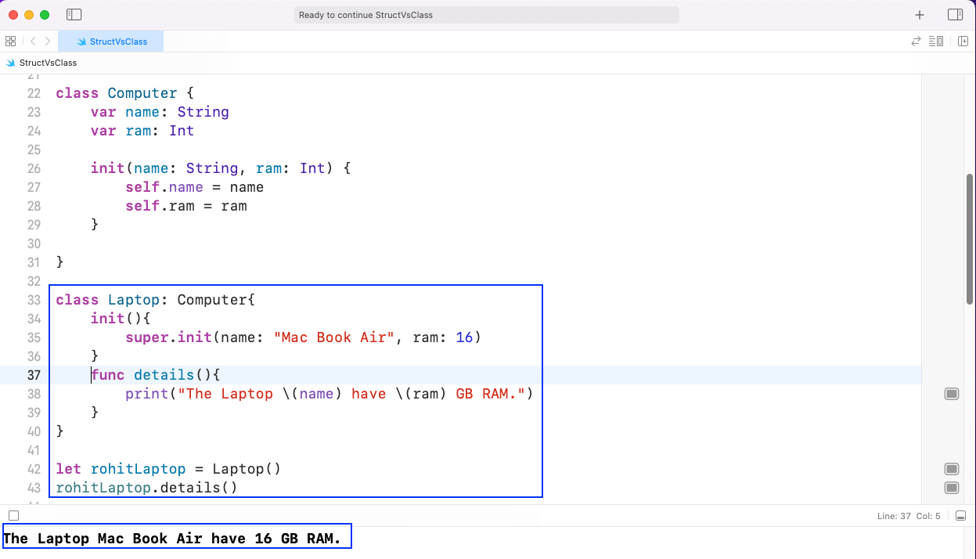Screen dimensions: 976x559
Task: Show result for line 42 rohitLaptop
Action: click(952, 469)
